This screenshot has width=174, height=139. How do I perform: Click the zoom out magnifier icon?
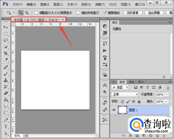[x=27, y=13]
